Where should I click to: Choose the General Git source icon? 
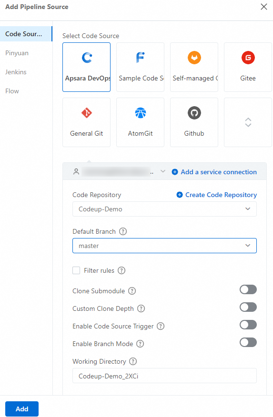point(87,113)
